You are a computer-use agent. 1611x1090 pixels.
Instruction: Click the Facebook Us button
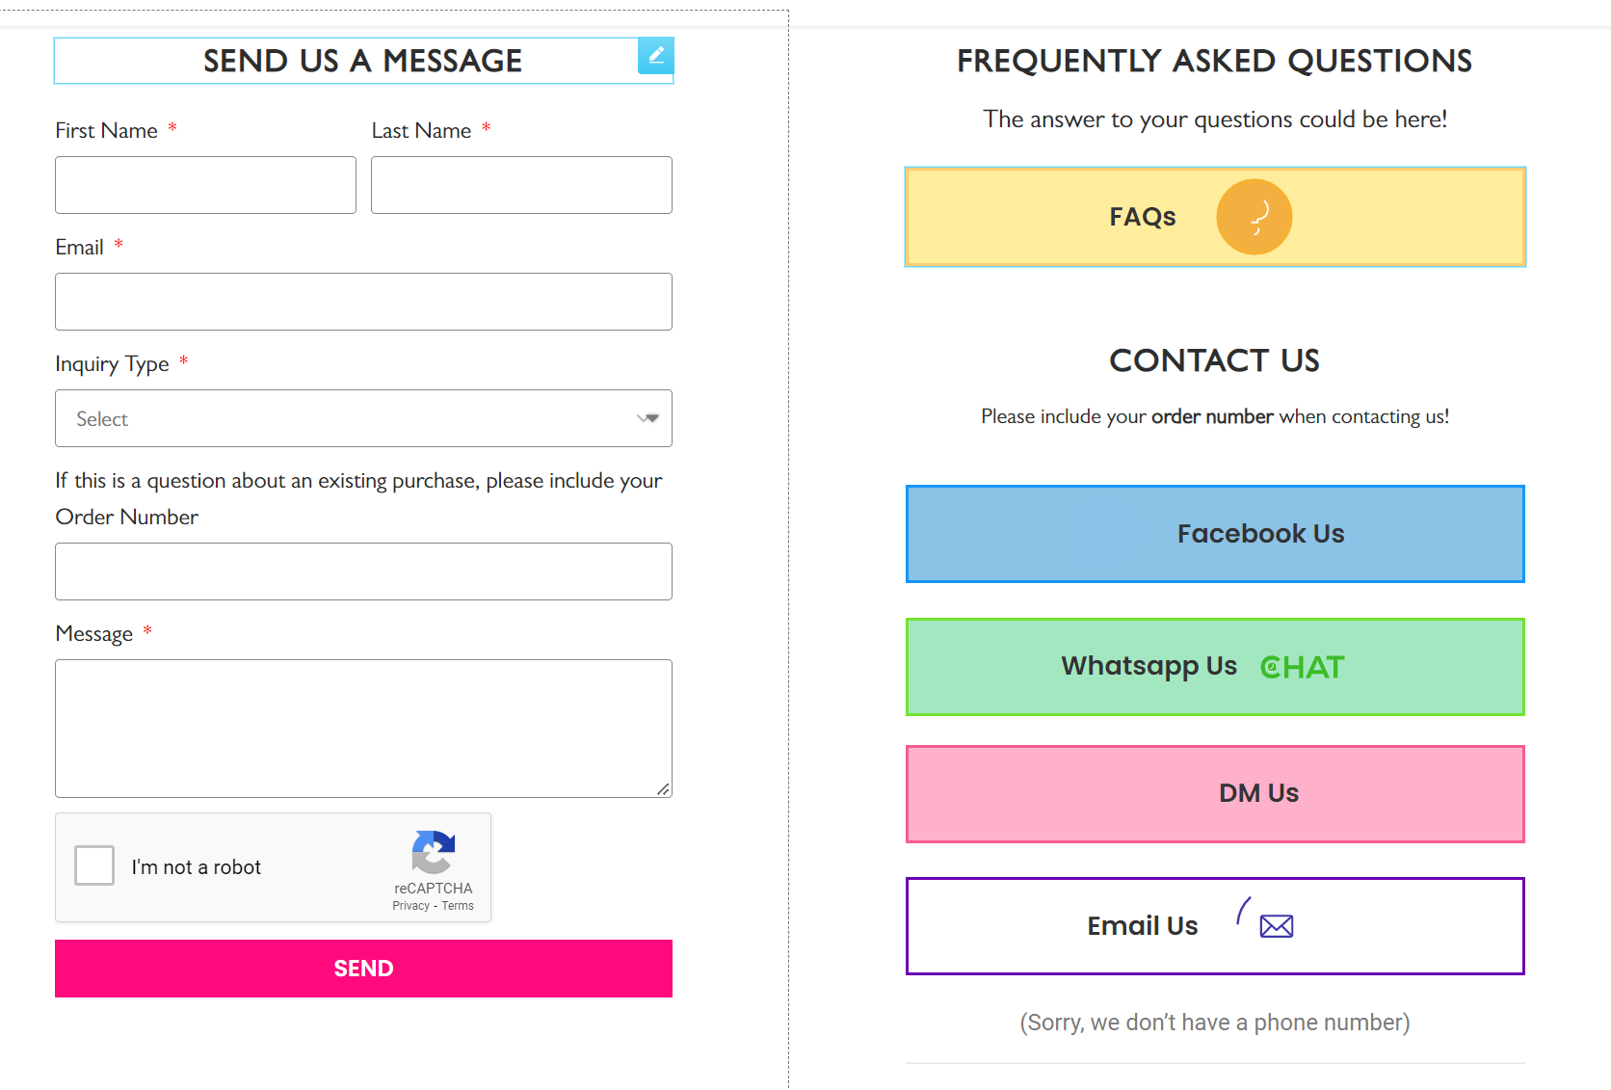point(1215,534)
